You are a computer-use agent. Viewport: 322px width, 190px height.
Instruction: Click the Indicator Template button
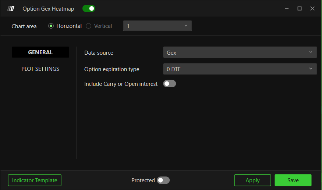pyautogui.click(x=35, y=180)
